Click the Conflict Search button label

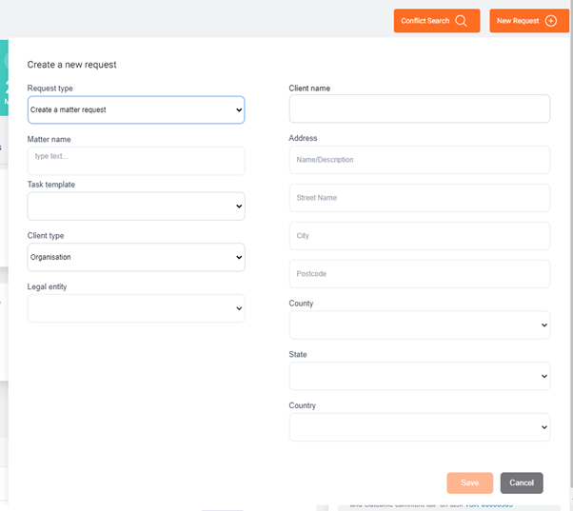pyautogui.click(x=425, y=21)
